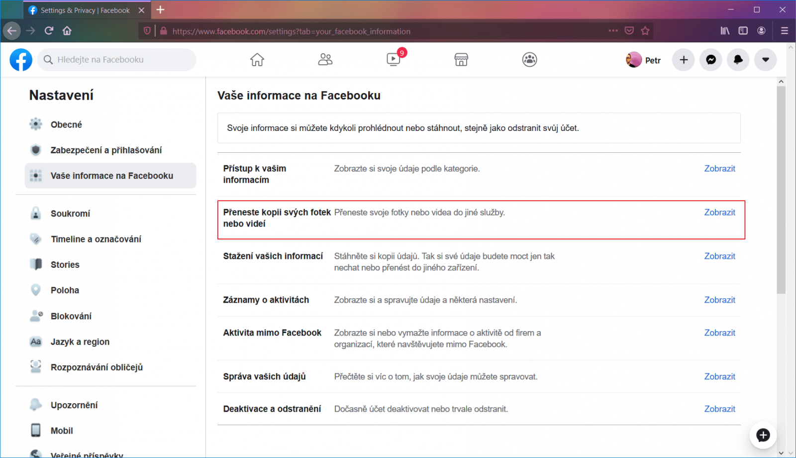Click the Create plus button

(684, 60)
